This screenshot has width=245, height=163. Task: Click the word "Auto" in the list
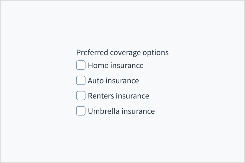point(95,81)
